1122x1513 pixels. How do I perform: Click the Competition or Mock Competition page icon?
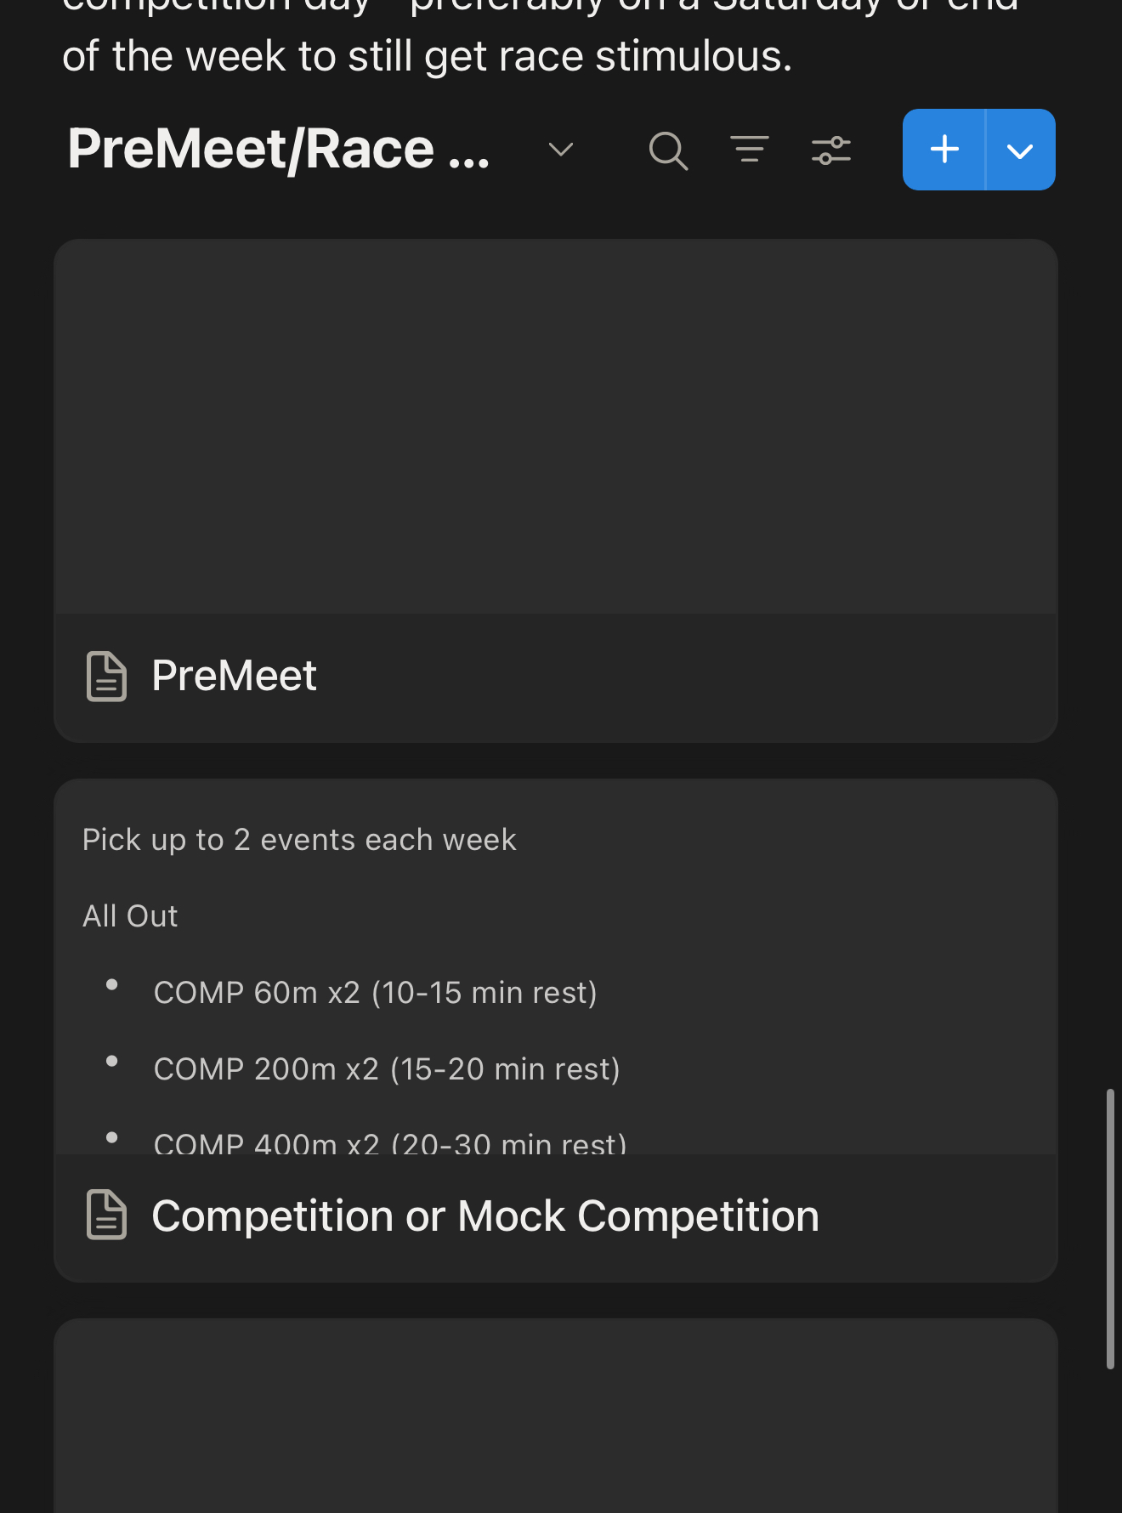click(x=107, y=1215)
